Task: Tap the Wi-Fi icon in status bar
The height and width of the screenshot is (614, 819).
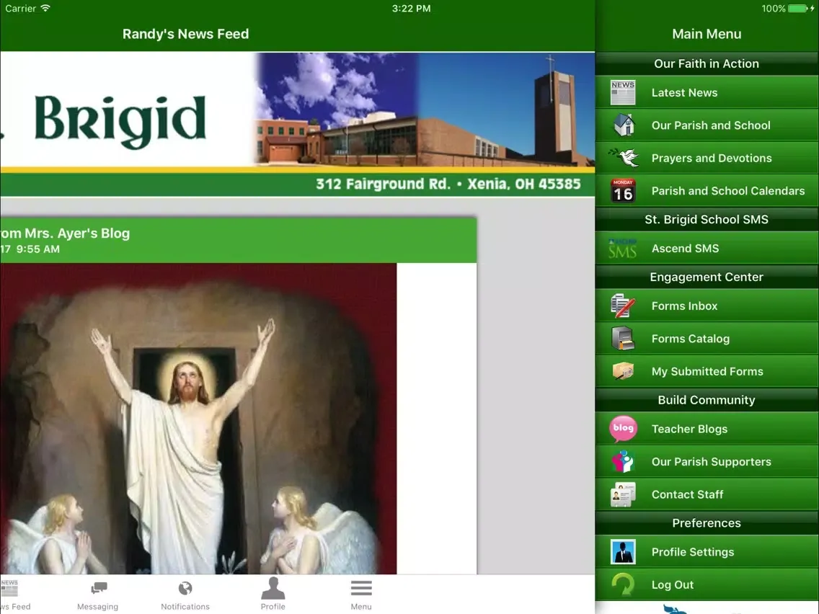Action: (45, 8)
